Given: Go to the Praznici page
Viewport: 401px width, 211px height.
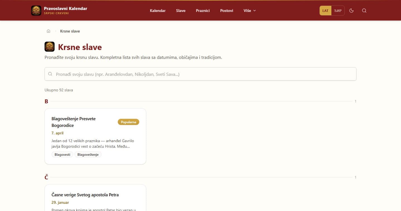Looking at the screenshot, I should (203, 11).
